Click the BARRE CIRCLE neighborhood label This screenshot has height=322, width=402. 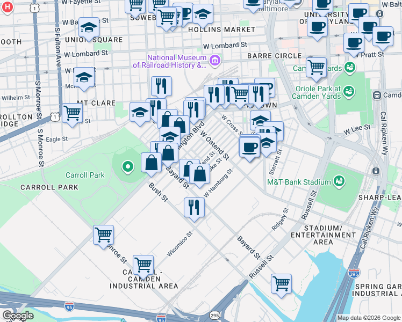274,56
